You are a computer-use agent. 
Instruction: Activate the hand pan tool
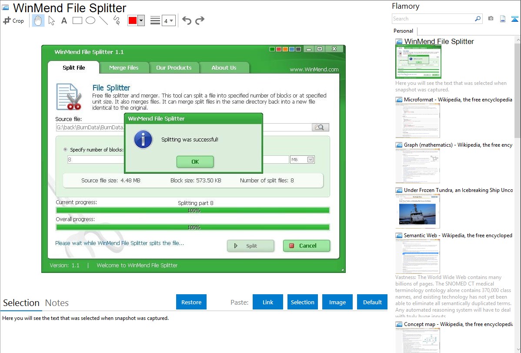tap(38, 20)
